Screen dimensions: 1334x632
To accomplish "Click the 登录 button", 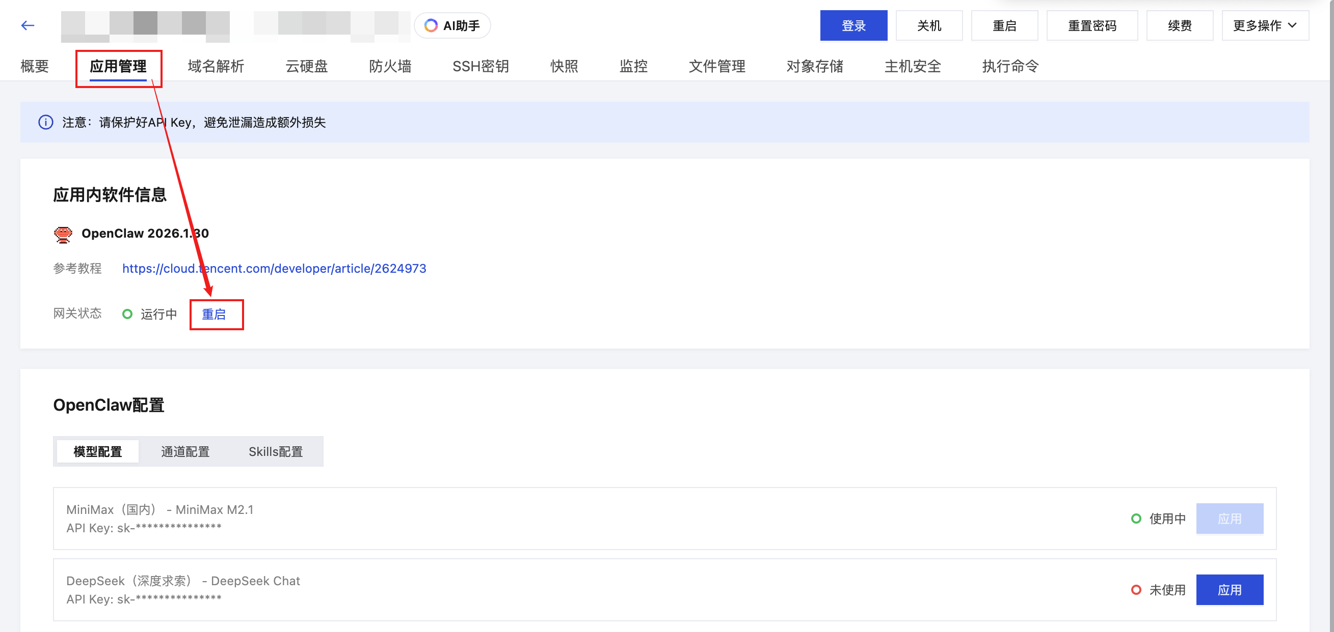I will point(853,25).
